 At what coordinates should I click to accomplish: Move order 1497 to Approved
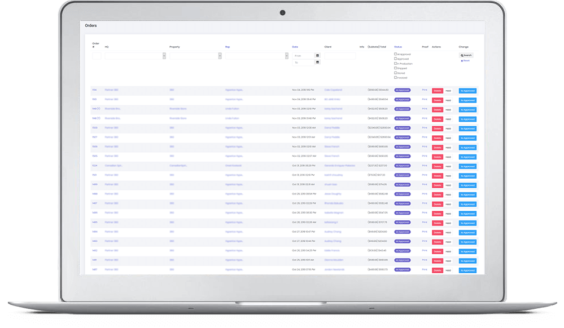point(467,204)
